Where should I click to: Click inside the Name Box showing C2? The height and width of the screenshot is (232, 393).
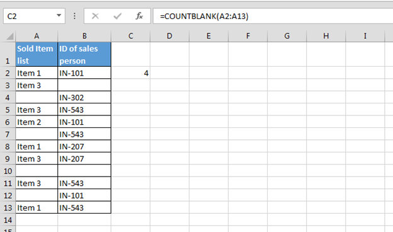click(30, 16)
